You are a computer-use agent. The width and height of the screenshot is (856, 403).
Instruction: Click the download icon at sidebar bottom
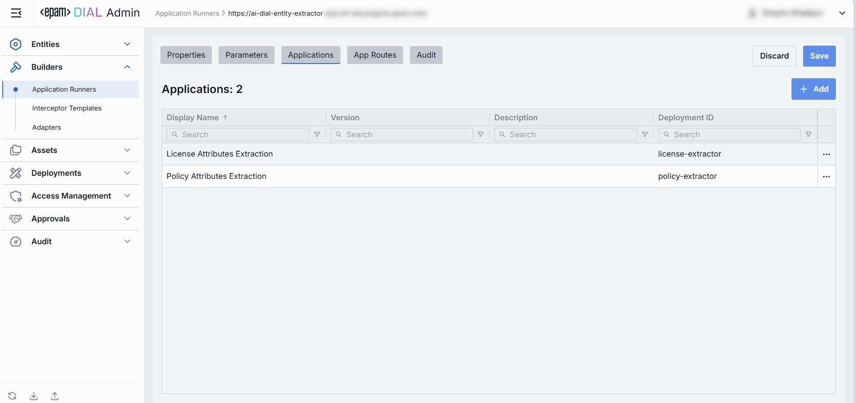(x=34, y=396)
